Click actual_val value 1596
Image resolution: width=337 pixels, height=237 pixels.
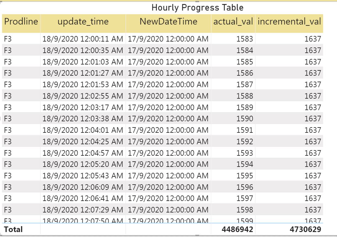pyautogui.click(x=244, y=187)
